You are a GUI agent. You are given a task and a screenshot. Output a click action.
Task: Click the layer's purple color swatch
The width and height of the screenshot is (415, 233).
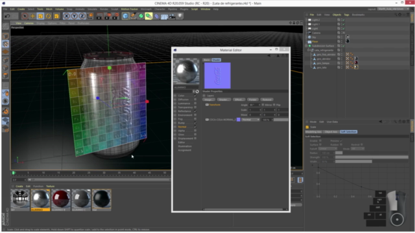pyautogui.click(x=239, y=120)
